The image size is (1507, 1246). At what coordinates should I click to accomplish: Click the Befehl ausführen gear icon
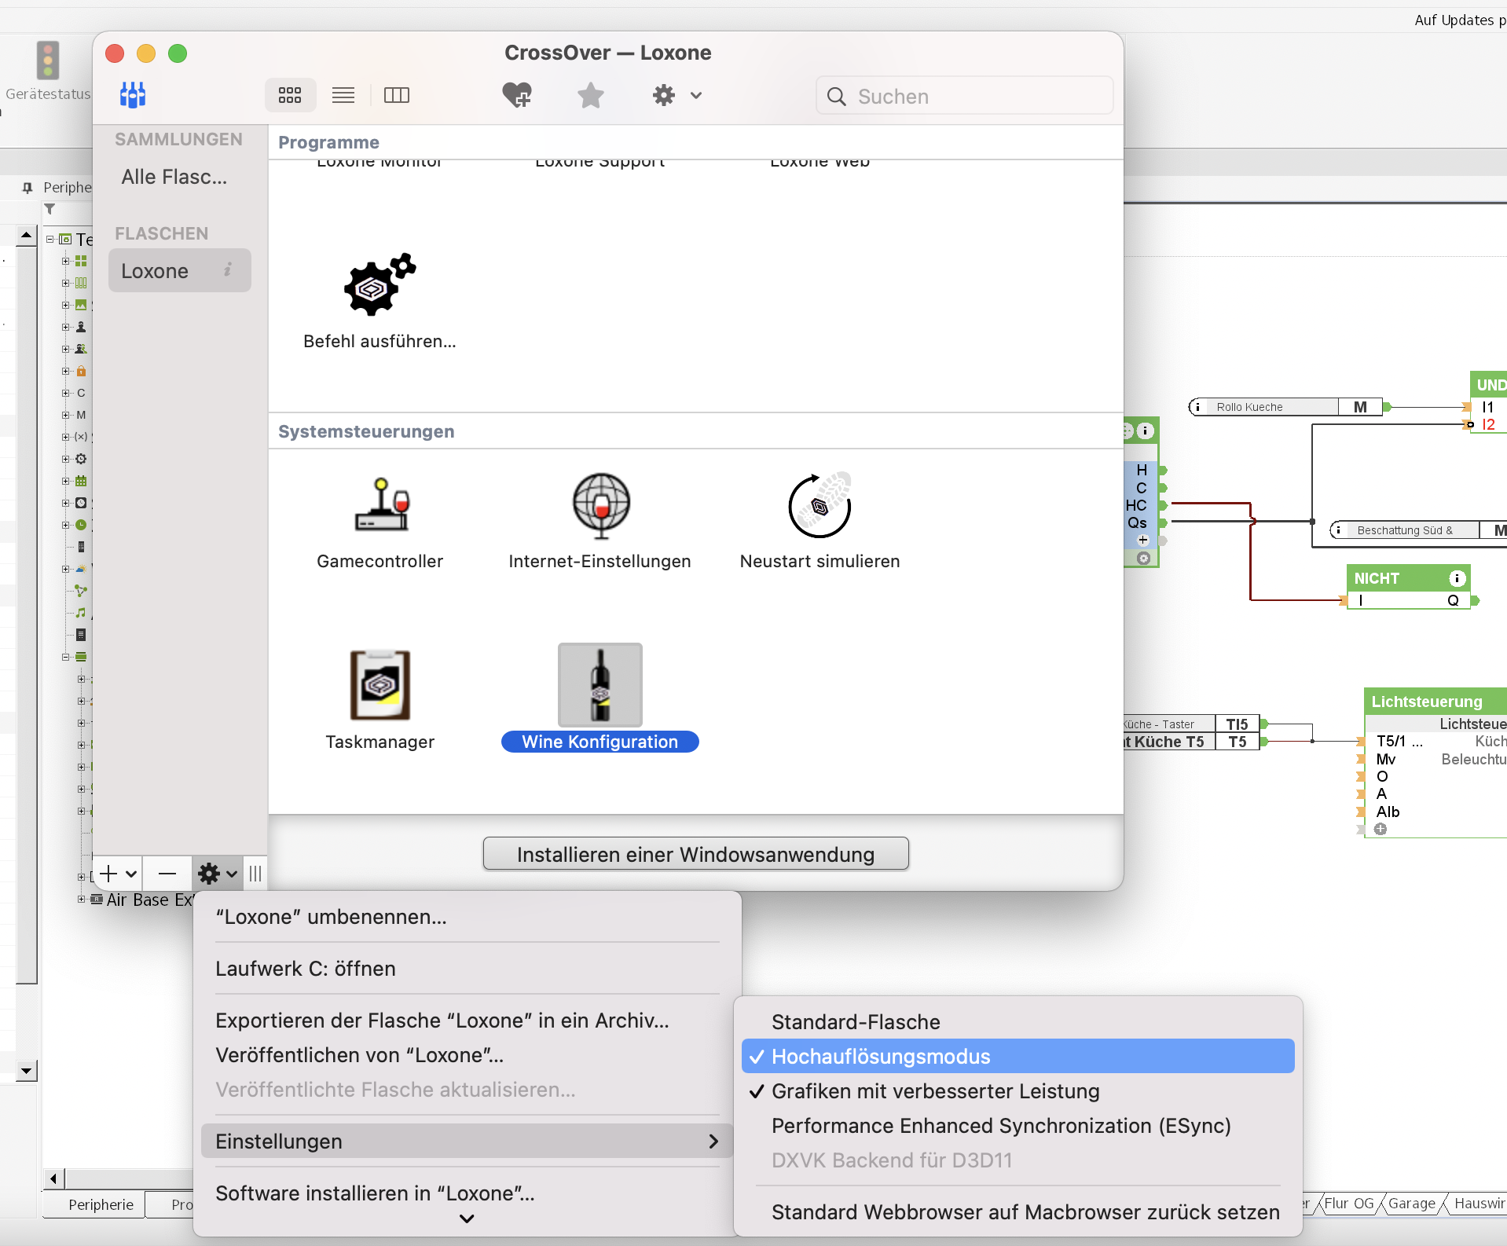click(380, 285)
